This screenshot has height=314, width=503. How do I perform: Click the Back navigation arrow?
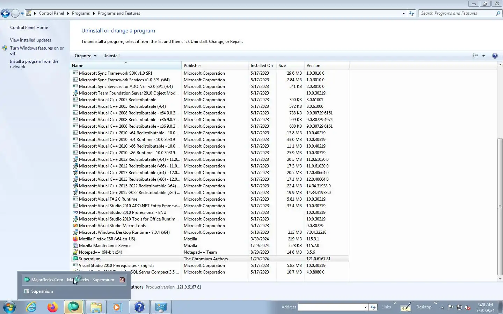[x=5, y=13]
